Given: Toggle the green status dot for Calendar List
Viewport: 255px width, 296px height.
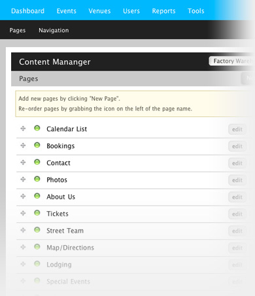Looking at the screenshot, I should coord(37,128).
